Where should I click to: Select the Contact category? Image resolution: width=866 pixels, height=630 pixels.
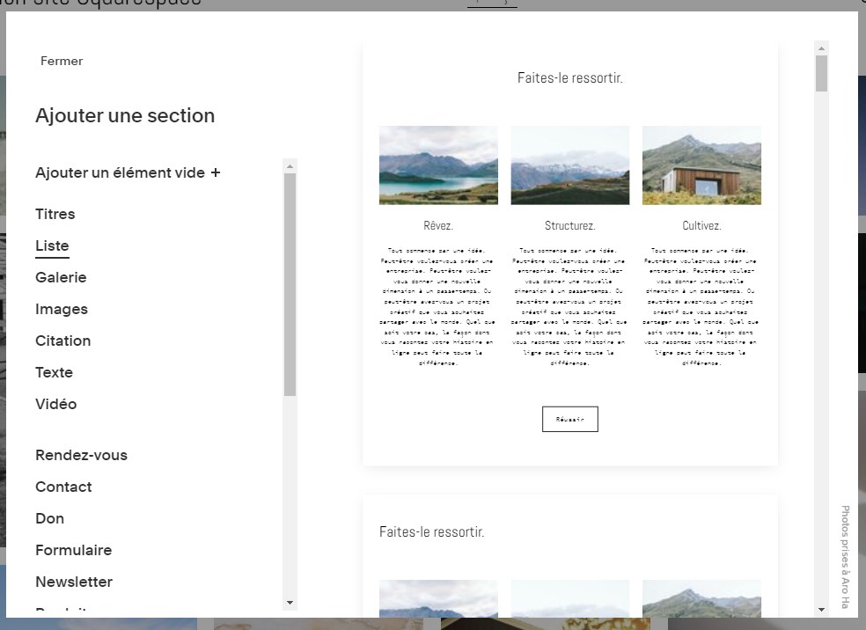click(x=63, y=487)
